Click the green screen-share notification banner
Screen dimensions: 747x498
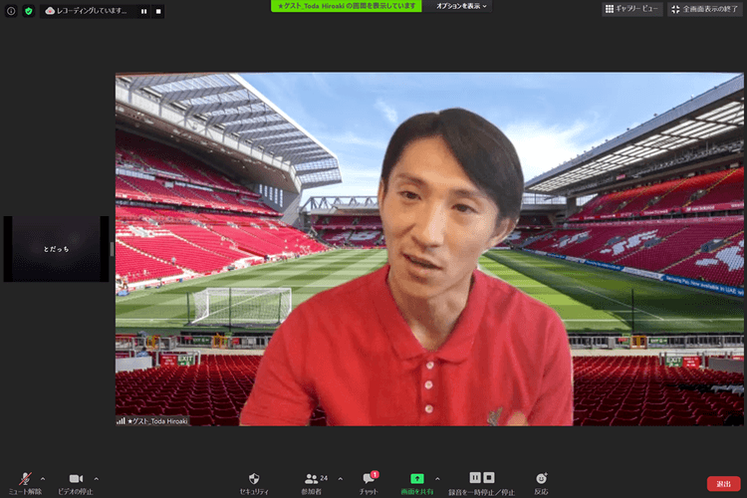click(347, 6)
